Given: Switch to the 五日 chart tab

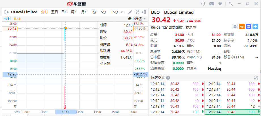Looking at the screenshot, I should click(54, 12).
